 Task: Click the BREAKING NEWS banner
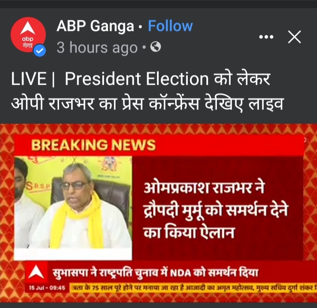(x=159, y=145)
